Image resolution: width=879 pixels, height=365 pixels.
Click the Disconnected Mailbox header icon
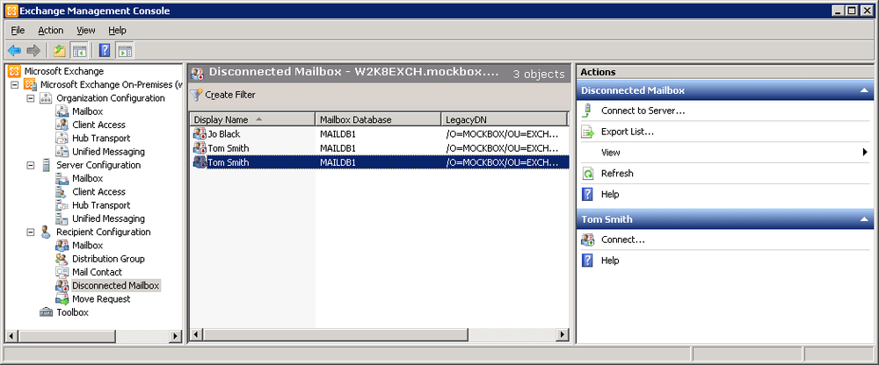[197, 72]
